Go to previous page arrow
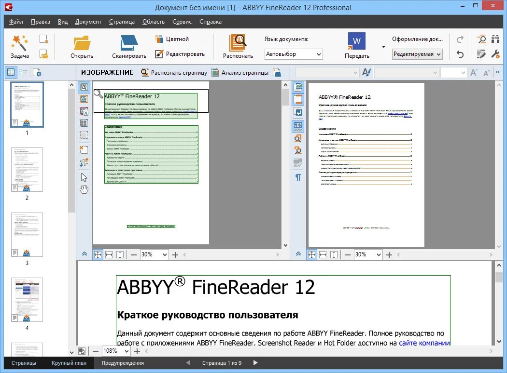 (188, 363)
